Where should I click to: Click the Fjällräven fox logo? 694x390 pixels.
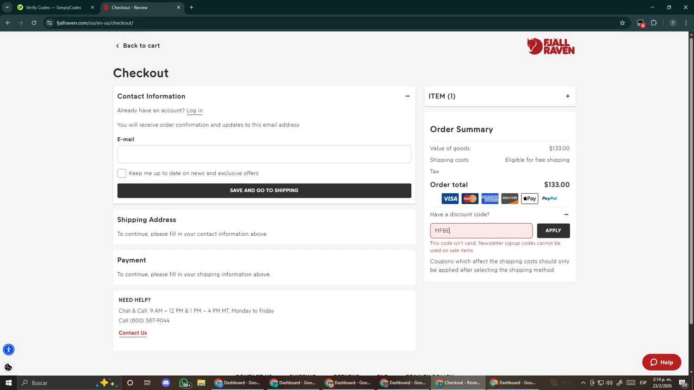551,46
